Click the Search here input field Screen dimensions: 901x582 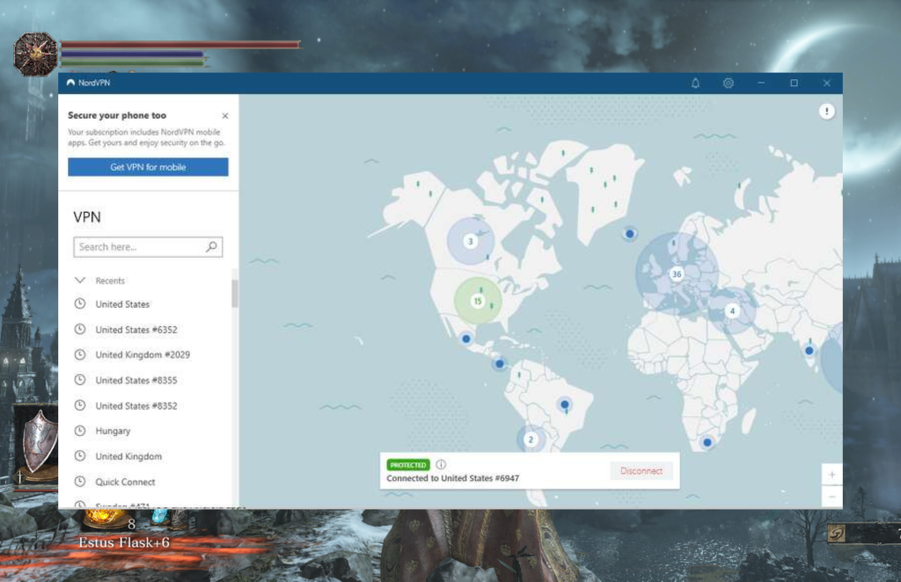[x=139, y=247]
